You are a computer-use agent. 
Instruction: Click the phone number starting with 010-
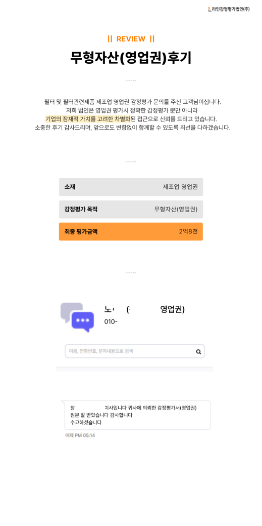click(111, 321)
